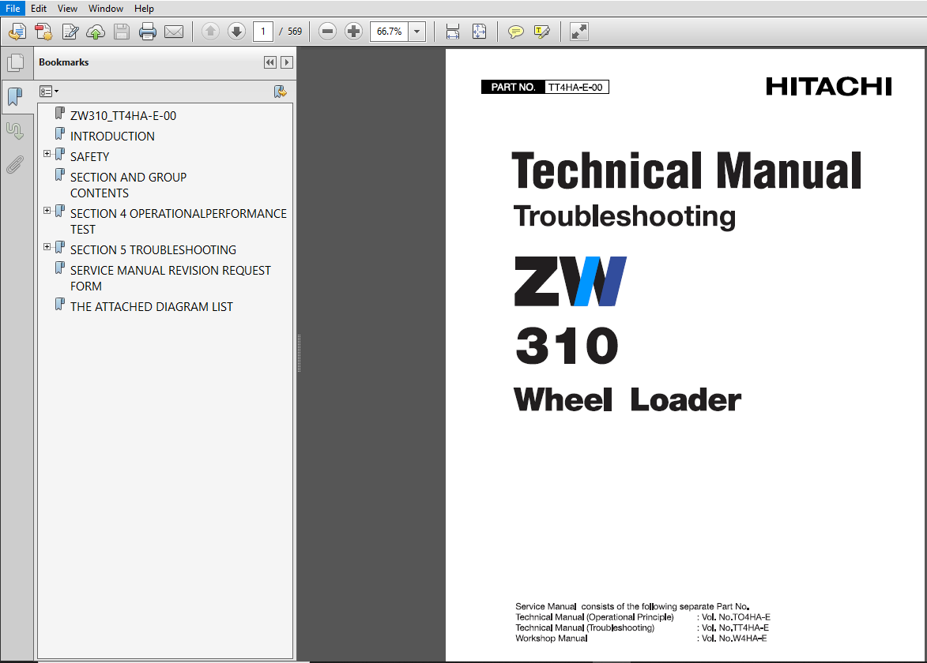Image resolution: width=927 pixels, height=663 pixels.
Task: Toggle the Bookmarks navigation panel icon
Action: click(x=15, y=96)
